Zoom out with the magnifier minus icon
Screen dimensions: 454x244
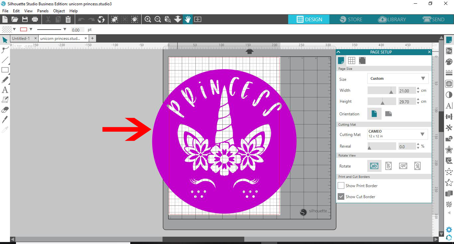click(158, 19)
